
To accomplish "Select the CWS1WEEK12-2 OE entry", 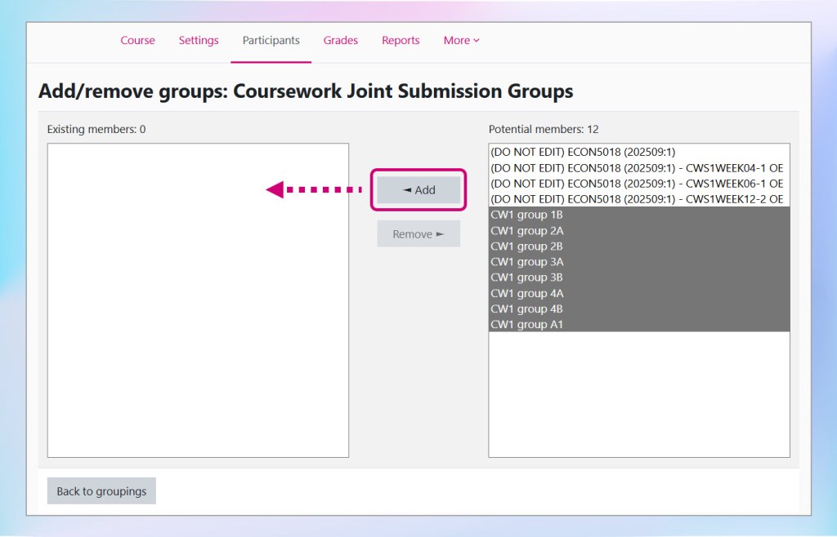I will [638, 199].
